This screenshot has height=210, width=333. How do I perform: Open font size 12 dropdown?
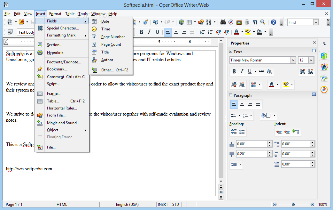coord(311,60)
